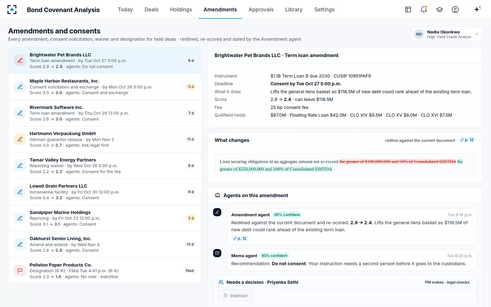491x307 pixels.
Task: Click the Memo agent avatar icon
Action: pyautogui.click(x=217, y=253)
